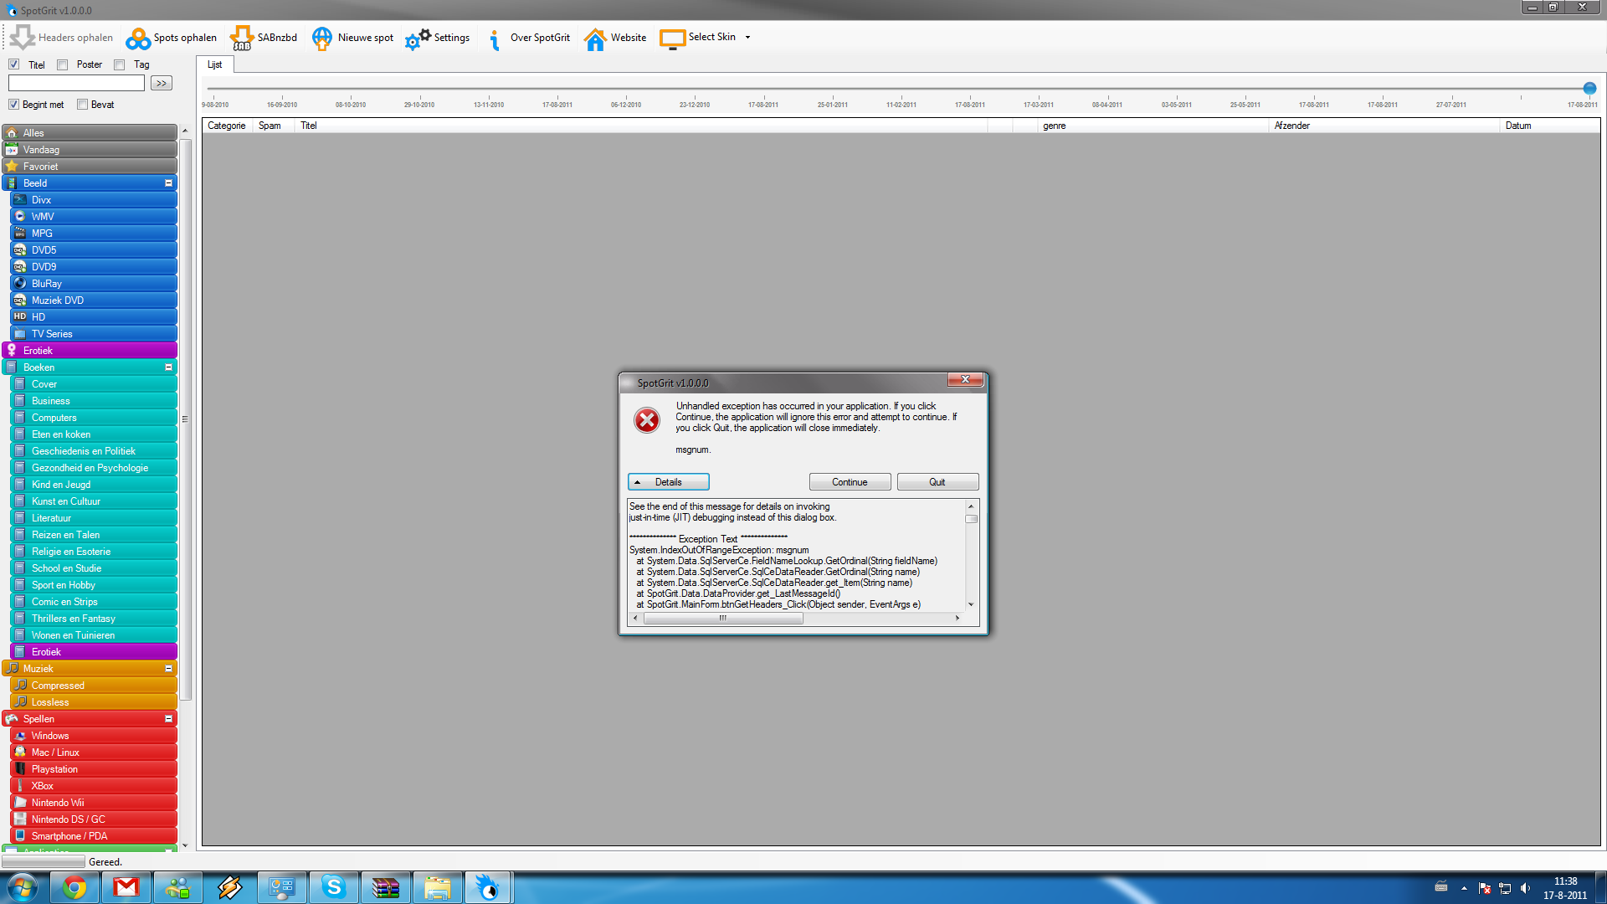
Task: Click the Spots ophalen toolbar icon
Action: click(138, 39)
